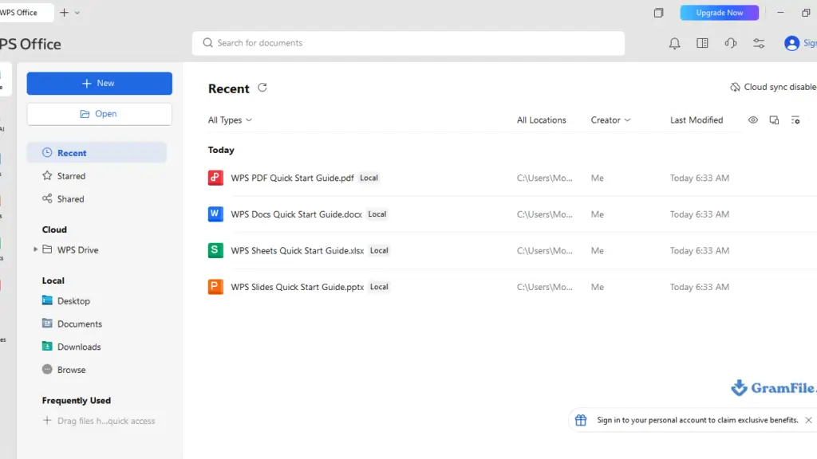
Task: Add a new tab with the plus button
Action: point(64,13)
